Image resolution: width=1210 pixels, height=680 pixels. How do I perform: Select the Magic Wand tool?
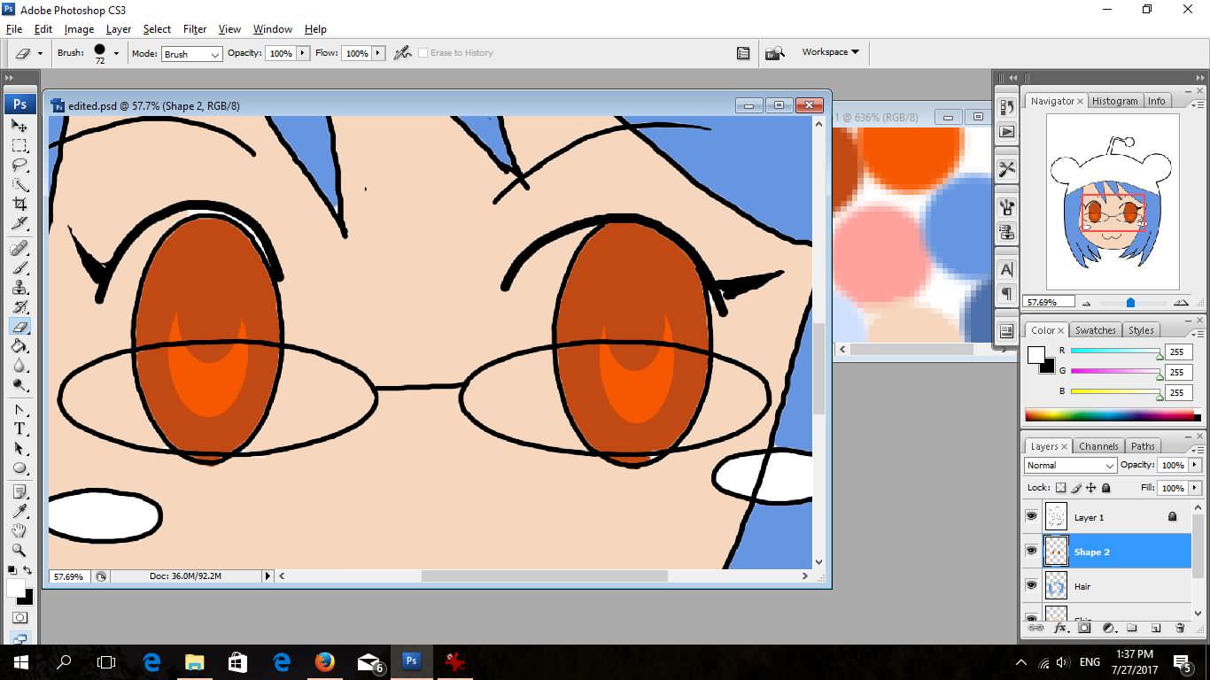pos(19,185)
